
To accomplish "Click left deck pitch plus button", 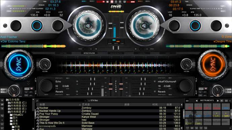I will tap(91, 49).
